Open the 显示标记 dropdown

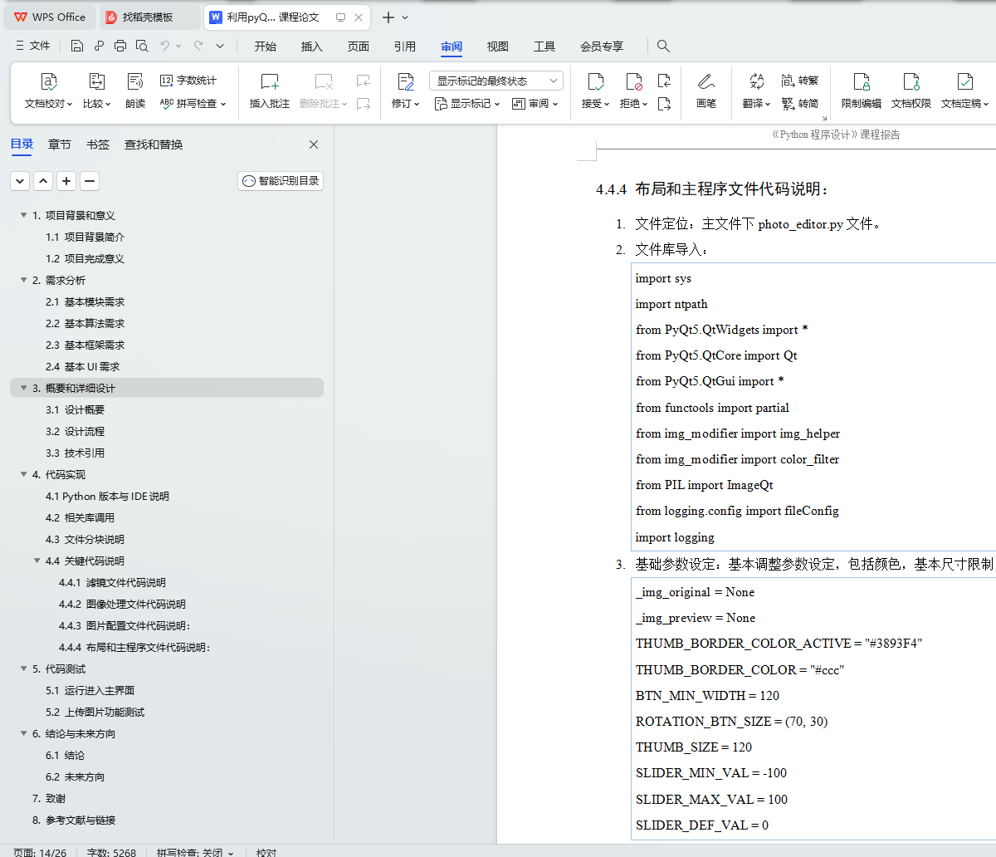pyautogui.click(x=467, y=104)
